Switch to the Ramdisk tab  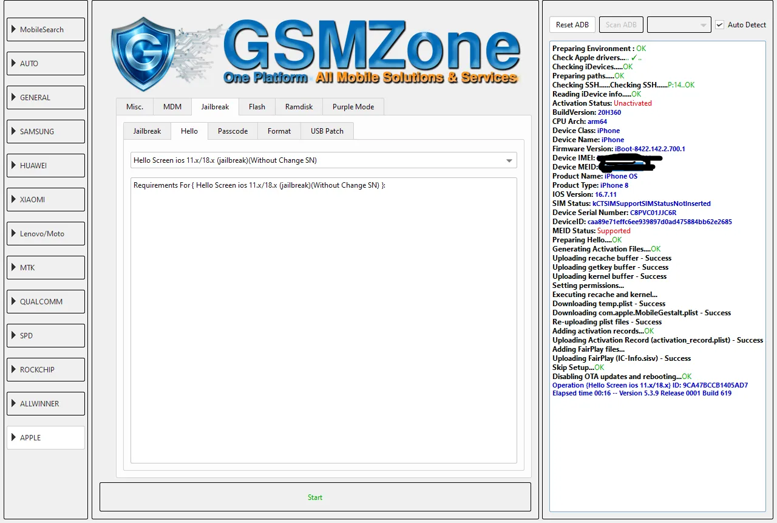299,107
